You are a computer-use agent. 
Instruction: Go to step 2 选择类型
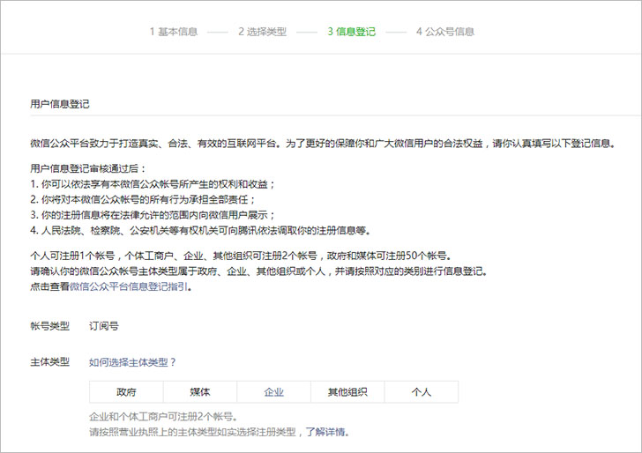click(x=263, y=32)
